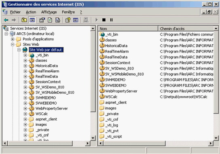Select Pools d'applications in the tree
Screen dimensions: 220x154
click(x=38, y=39)
